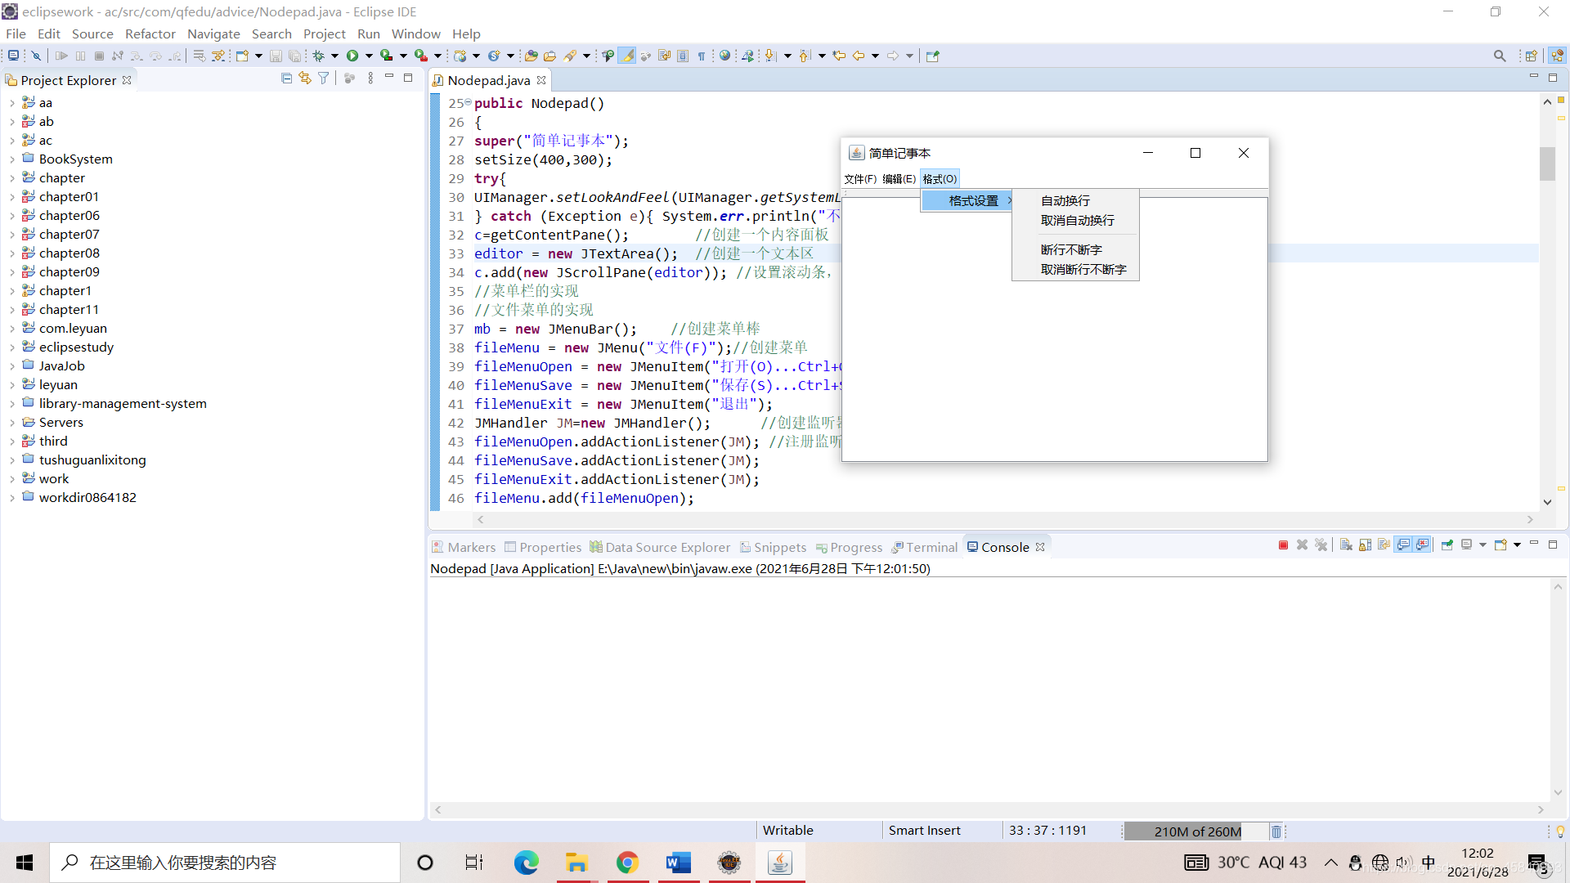Screen dimensions: 1570x883
Task: Toggle Show Console on Standard Out
Action: pos(1404,545)
